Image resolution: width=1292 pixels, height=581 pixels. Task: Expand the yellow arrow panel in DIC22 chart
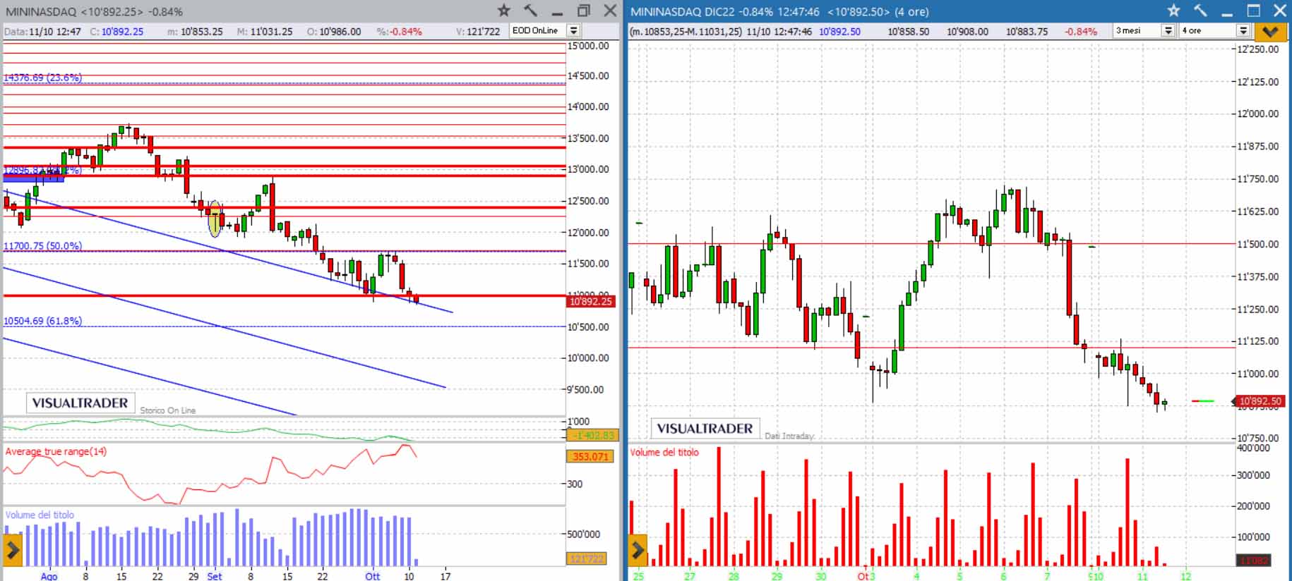(638, 551)
